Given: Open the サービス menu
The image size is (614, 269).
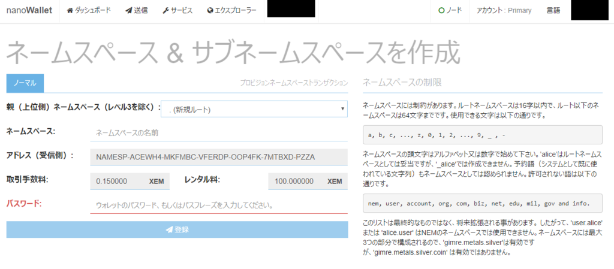Looking at the screenshot, I should (x=177, y=11).
